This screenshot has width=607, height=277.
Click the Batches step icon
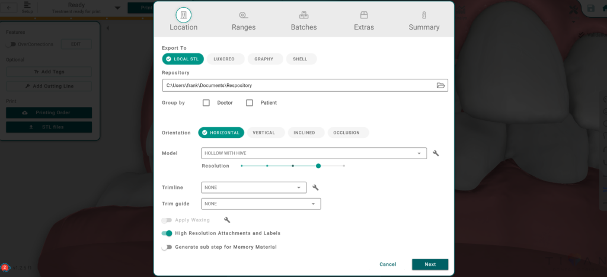pos(303,15)
